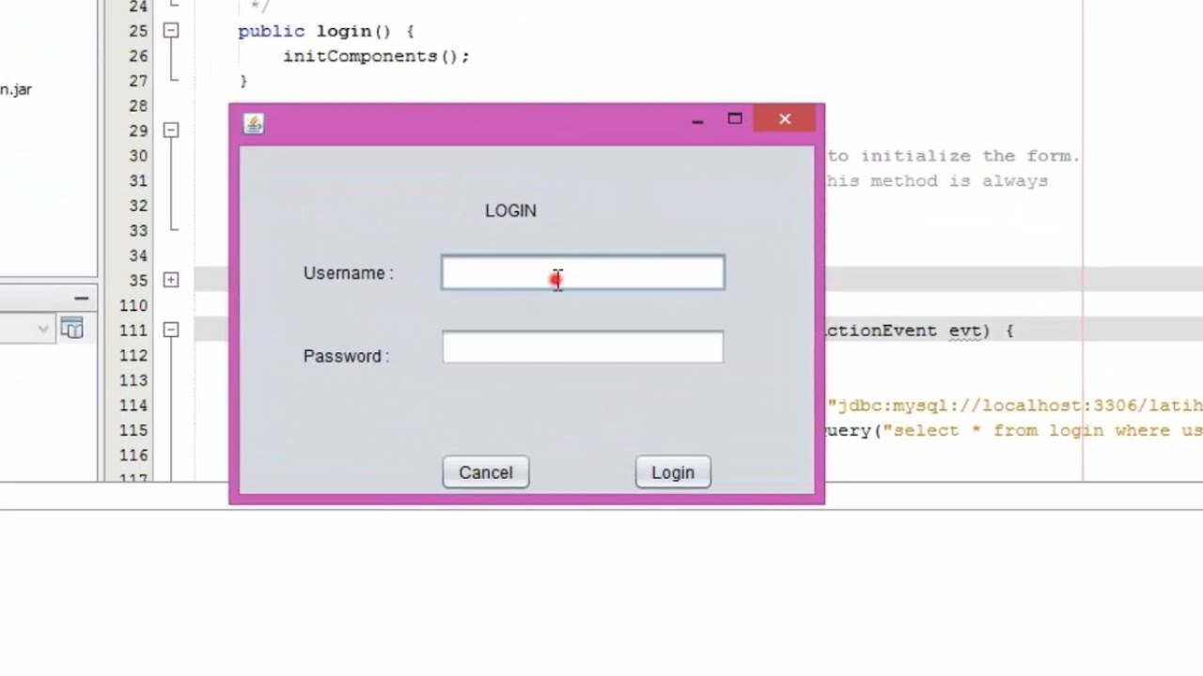Click the Username input field
Viewport: 1203px width, 676px height.
[583, 272]
